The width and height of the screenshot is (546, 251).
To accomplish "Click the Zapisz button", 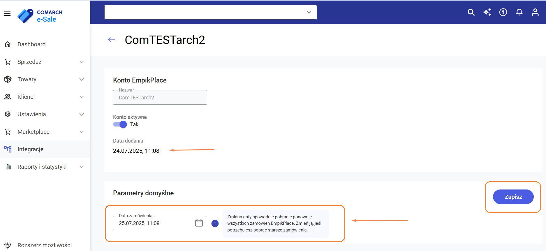I will click(513, 197).
